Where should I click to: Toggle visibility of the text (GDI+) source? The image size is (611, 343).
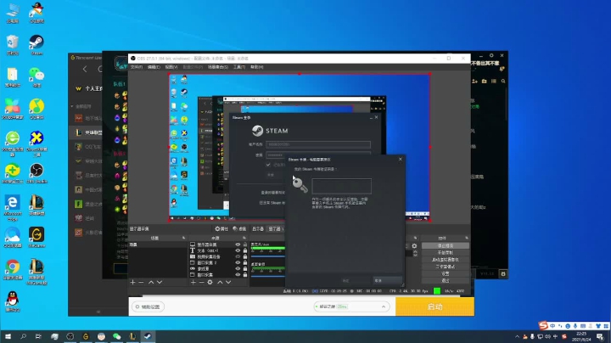(238, 250)
